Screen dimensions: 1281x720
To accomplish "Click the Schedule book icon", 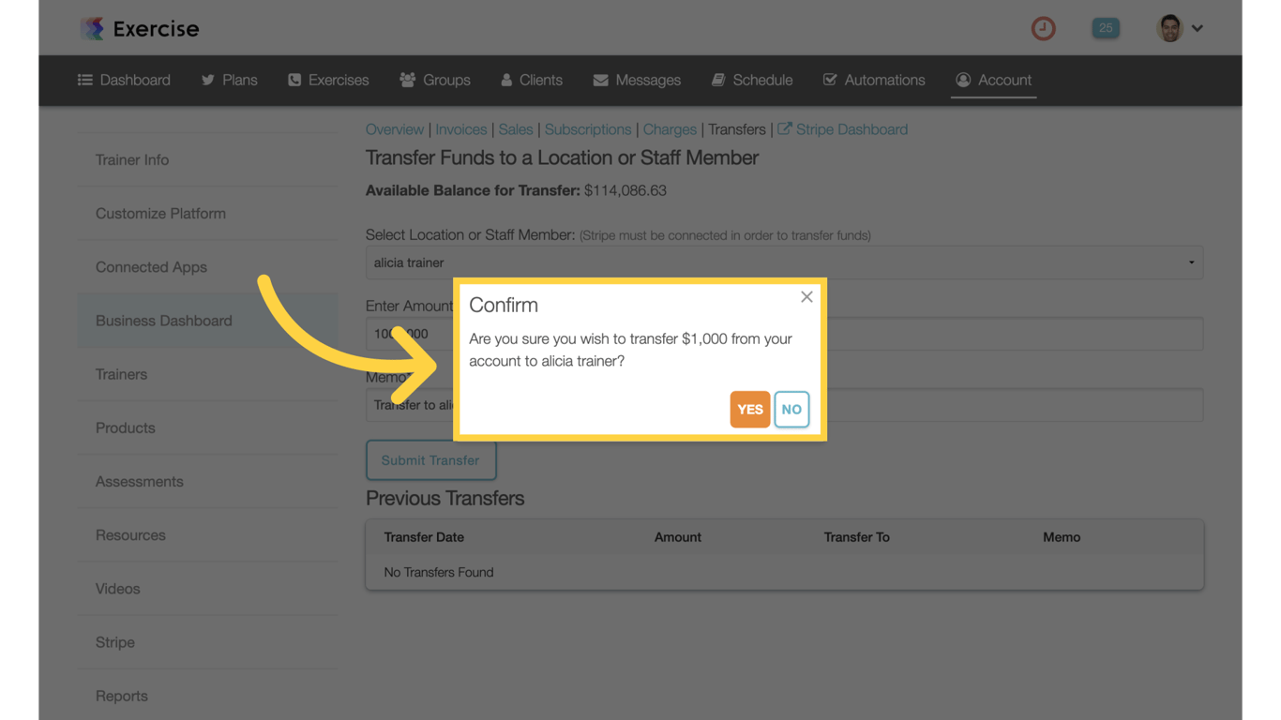I will point(718,80).
